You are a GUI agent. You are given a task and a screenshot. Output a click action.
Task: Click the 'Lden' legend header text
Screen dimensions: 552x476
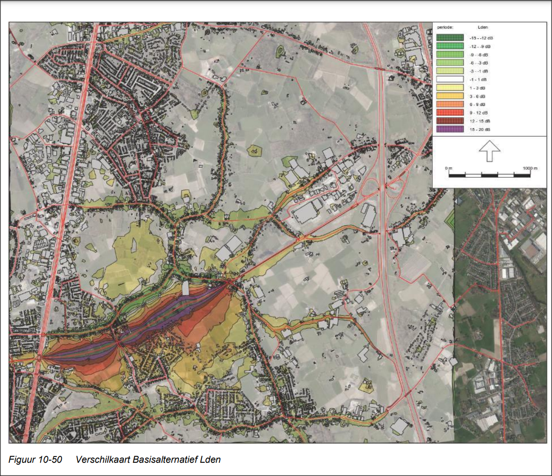point(483,27)
